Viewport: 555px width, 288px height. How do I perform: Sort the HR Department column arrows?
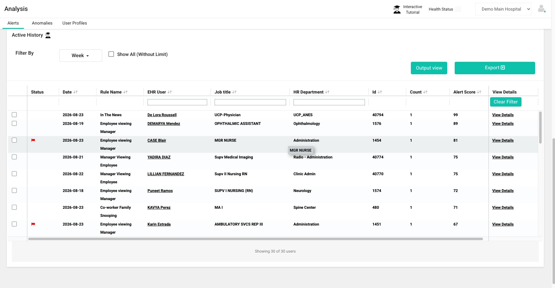pyautogui.click(x=327, y=92)
